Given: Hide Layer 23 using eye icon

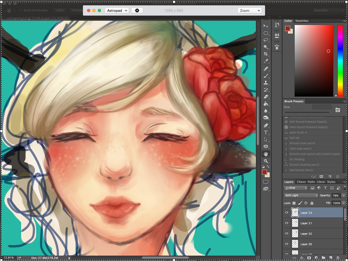Looking at the screenshot, I should (287, 213).
